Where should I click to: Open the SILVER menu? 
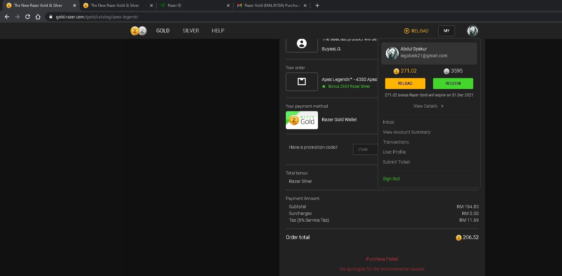click(x=191, y=31)
